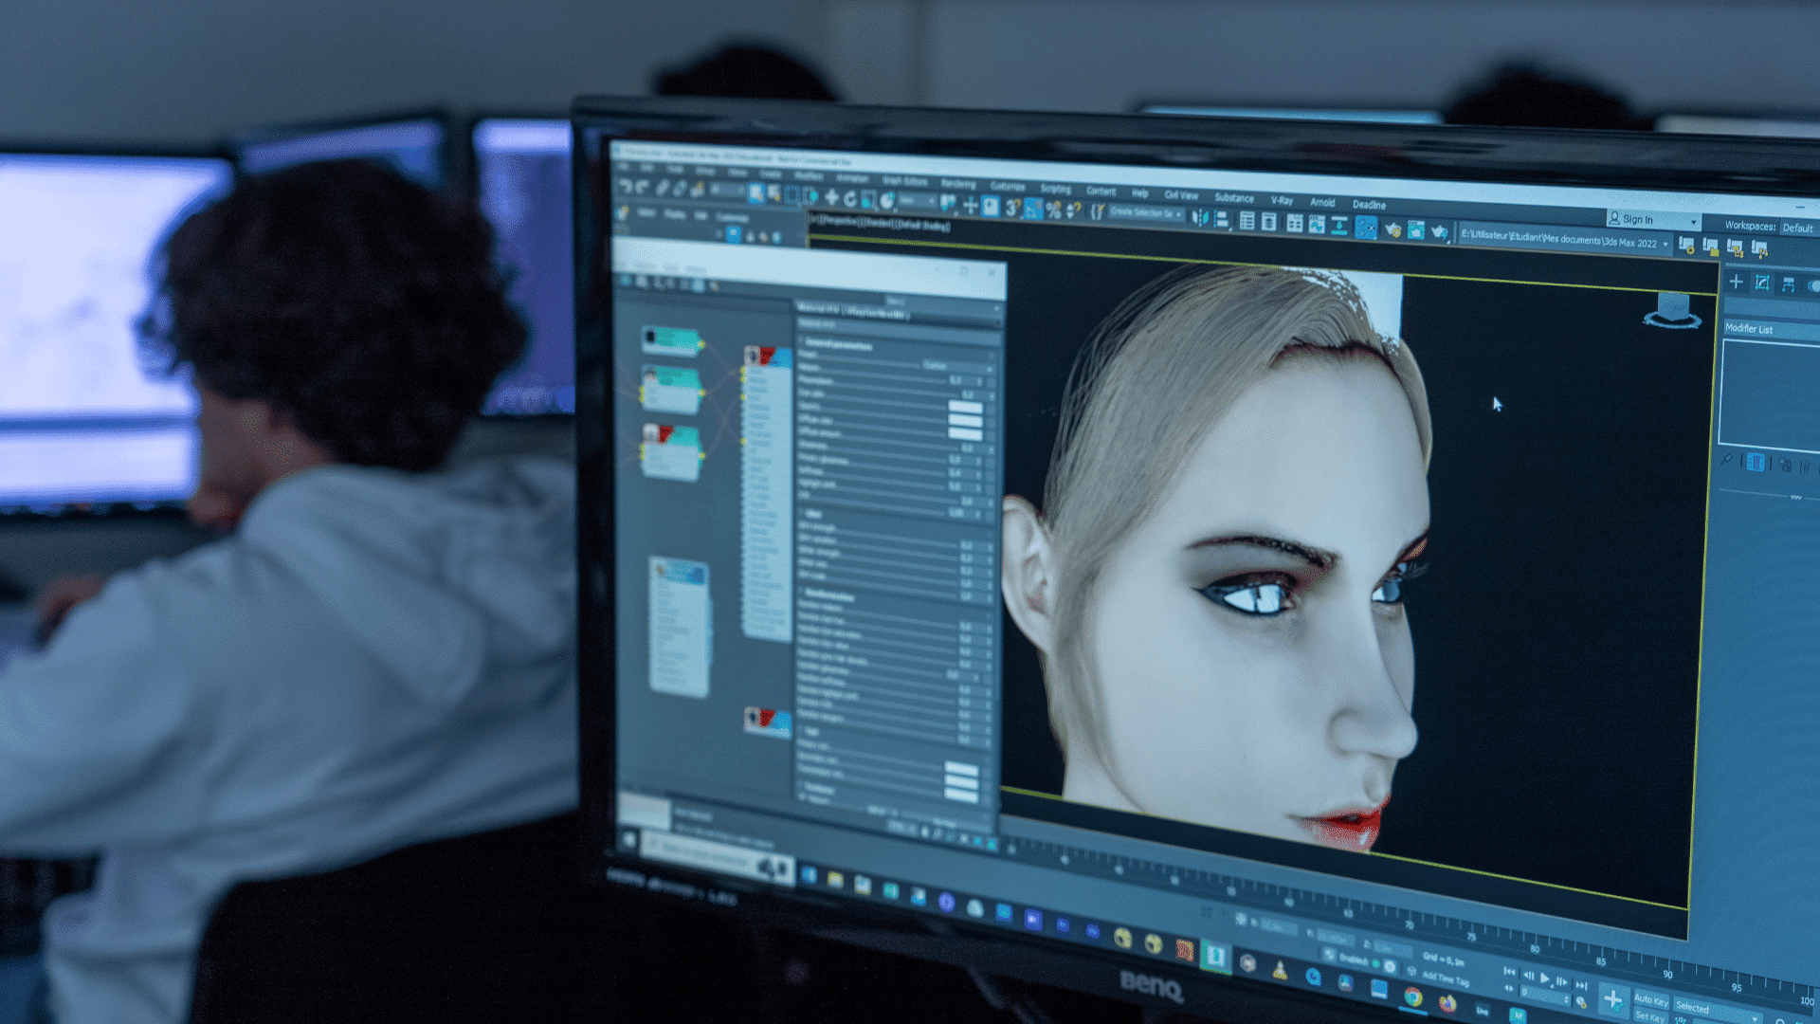The height and width of the screenshot is (1024, 1820).
Task: Open the Graph Editors menu
Action: [x=904, y=180]
